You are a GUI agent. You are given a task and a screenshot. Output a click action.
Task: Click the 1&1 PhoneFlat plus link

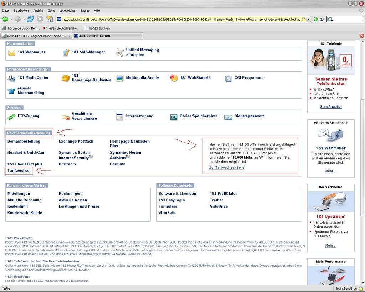click(x=25, y=164)
